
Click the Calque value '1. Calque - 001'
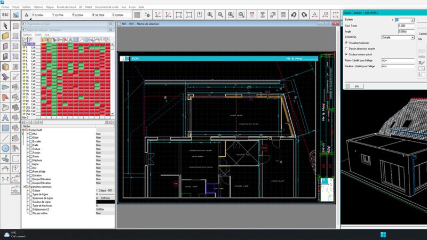[x=105, y=190]
